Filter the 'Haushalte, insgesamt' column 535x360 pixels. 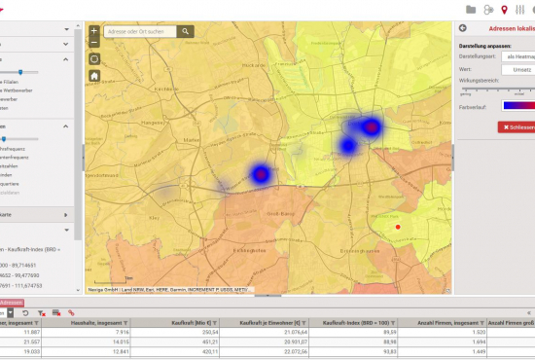pyautogui.click(x=125, y=323)
